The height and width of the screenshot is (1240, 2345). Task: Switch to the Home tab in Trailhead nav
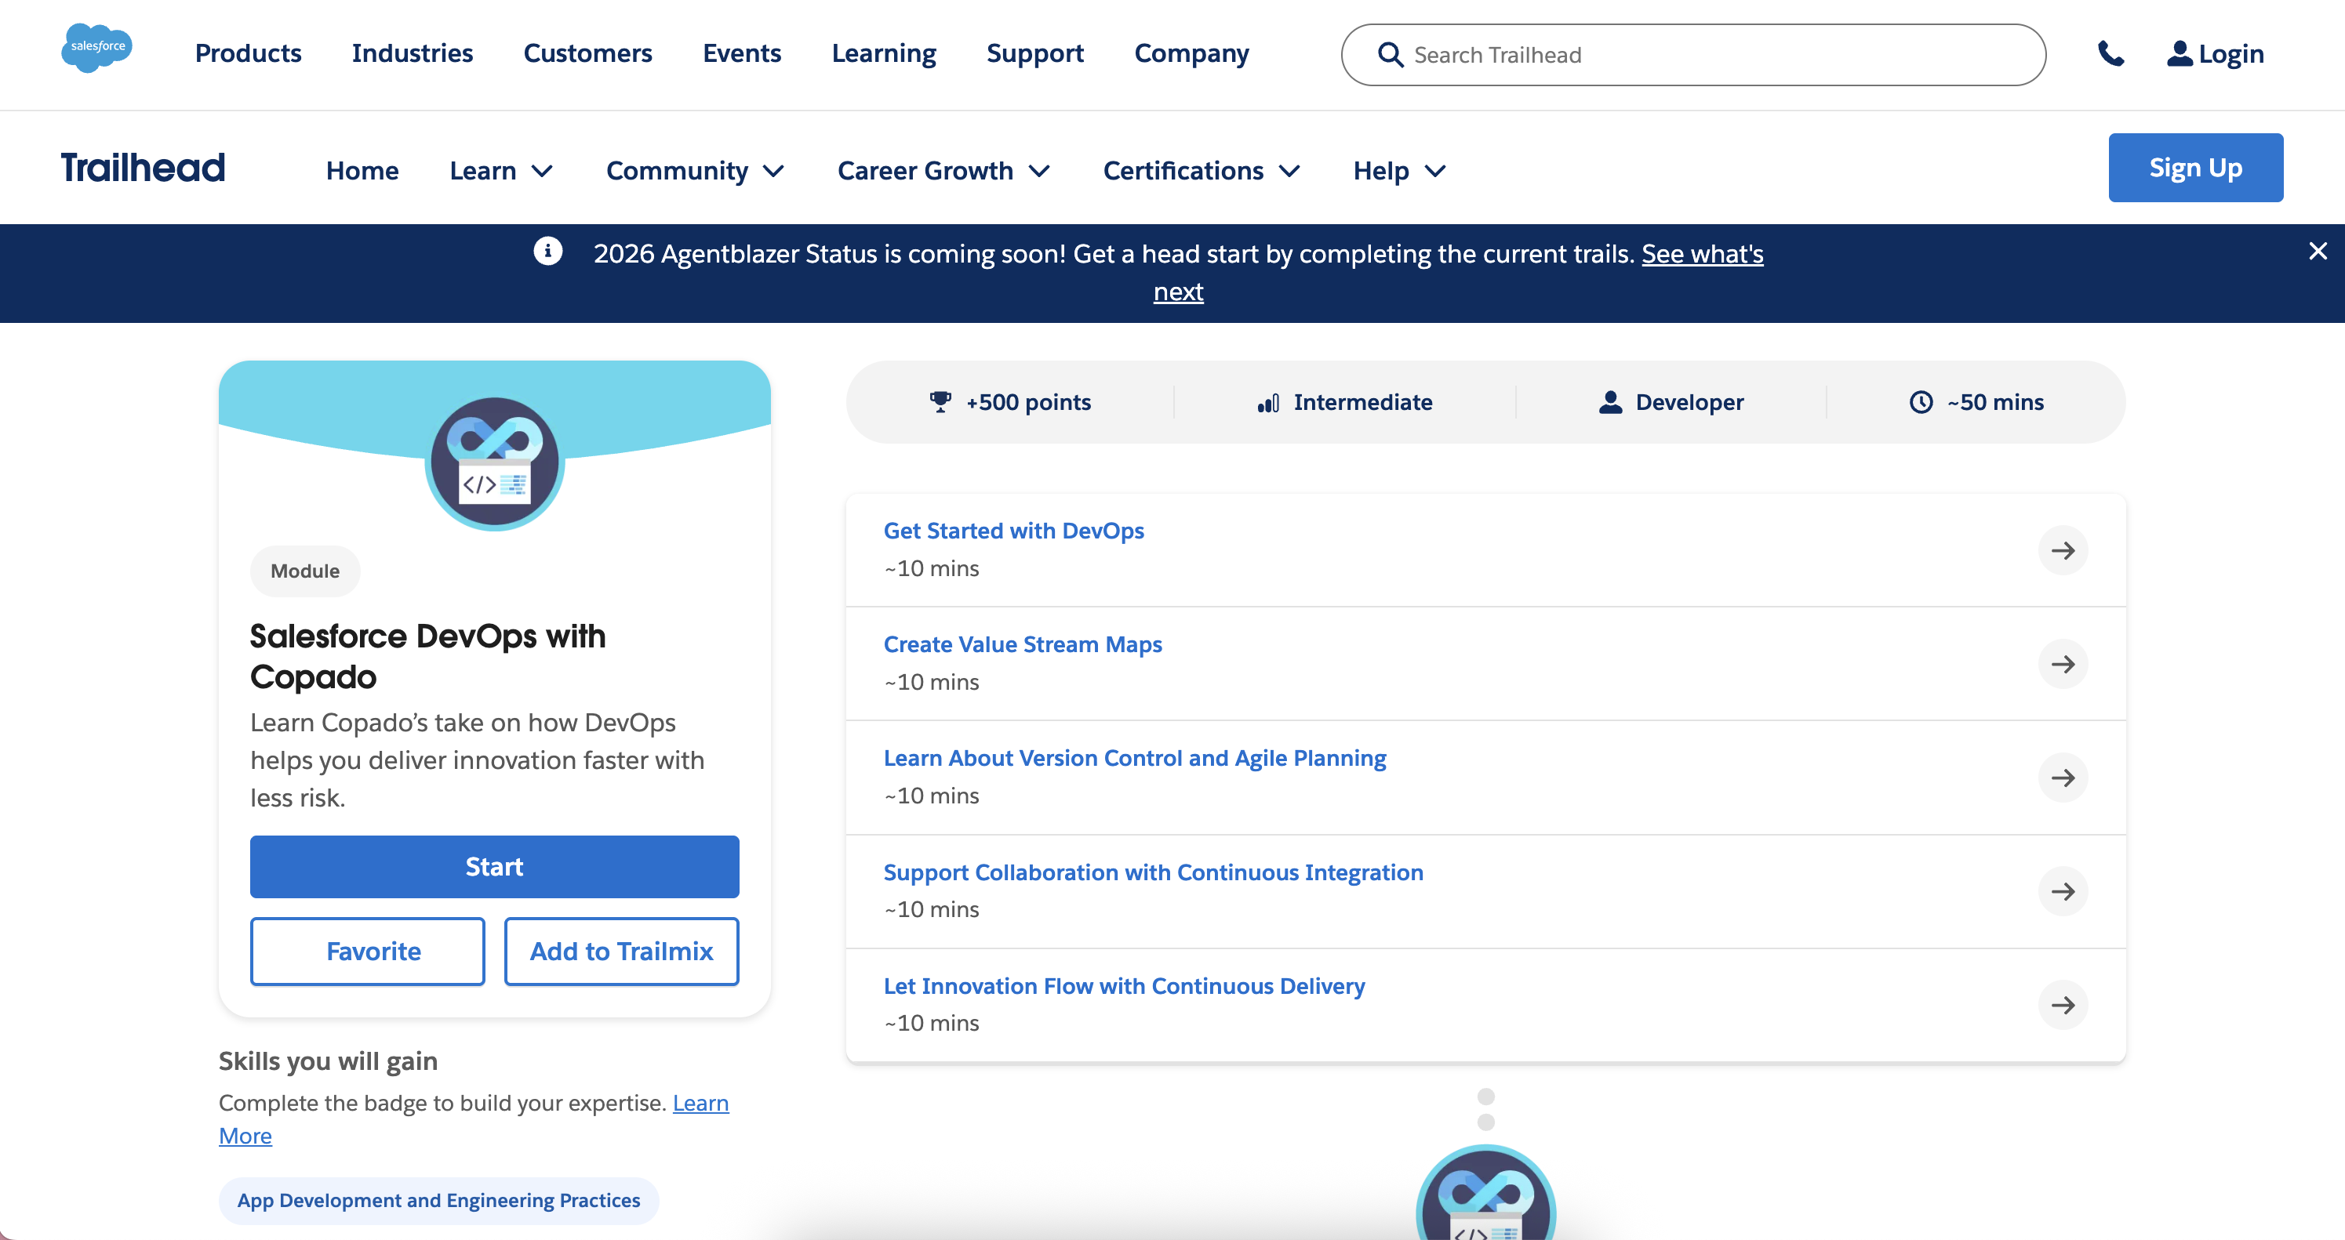362,170
